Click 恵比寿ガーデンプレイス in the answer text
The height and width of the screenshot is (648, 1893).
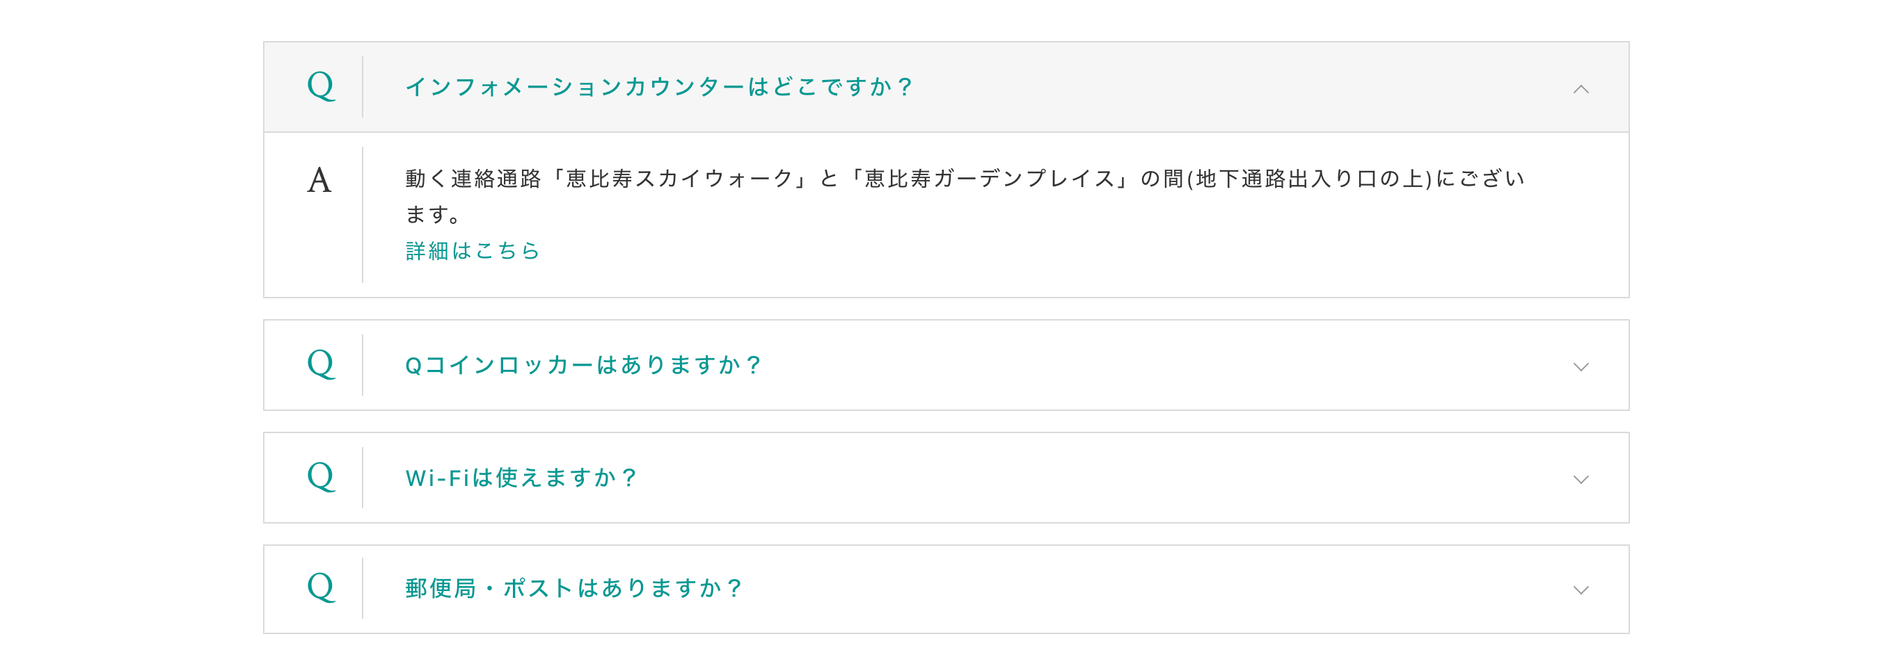(x=989, y=179)
